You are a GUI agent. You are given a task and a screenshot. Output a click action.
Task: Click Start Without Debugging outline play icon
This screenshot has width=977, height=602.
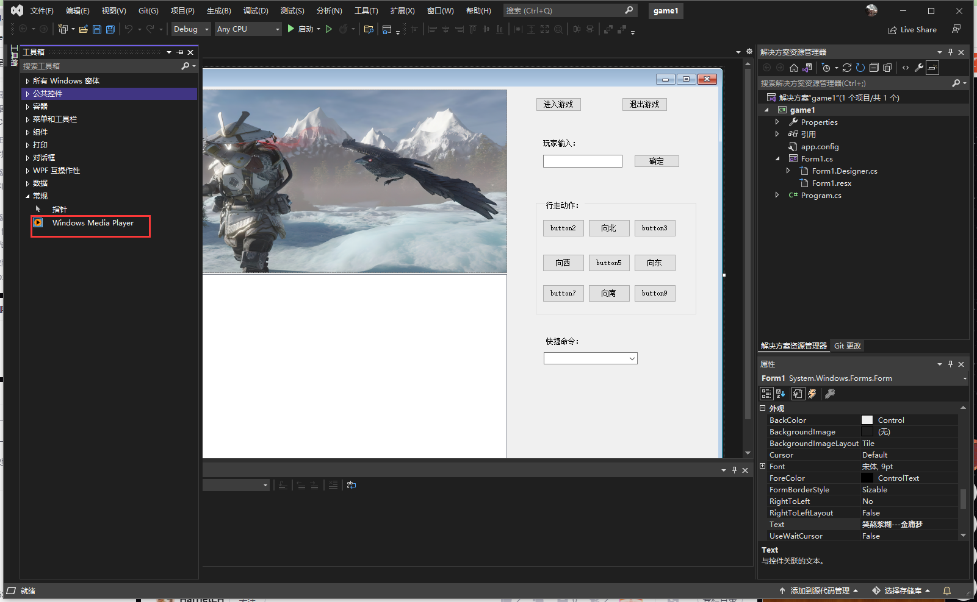[329, 29]
